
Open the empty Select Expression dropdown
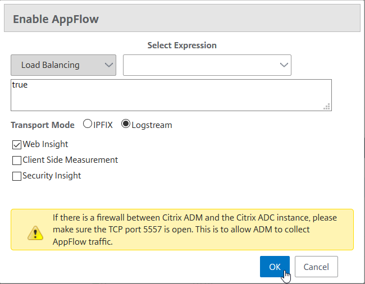[207, 65]
